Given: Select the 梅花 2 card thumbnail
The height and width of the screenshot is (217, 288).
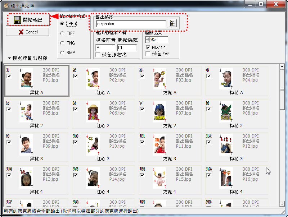Looking at the screenshot, I should 226,112.
